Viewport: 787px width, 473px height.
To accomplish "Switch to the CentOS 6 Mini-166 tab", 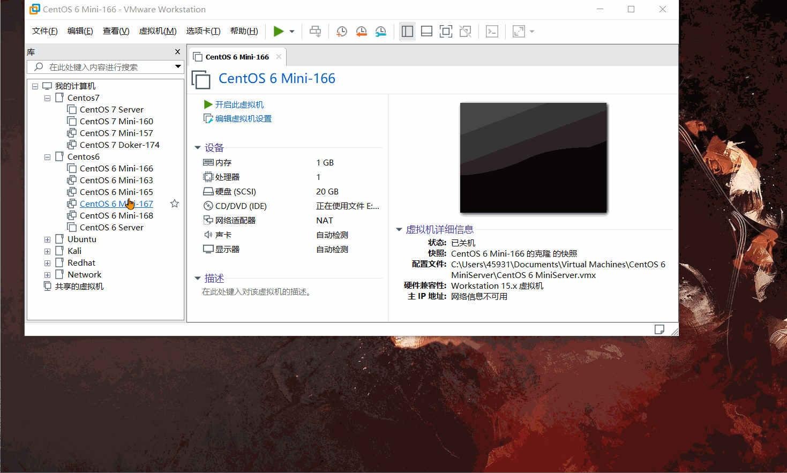I will [x=237, y=57].
